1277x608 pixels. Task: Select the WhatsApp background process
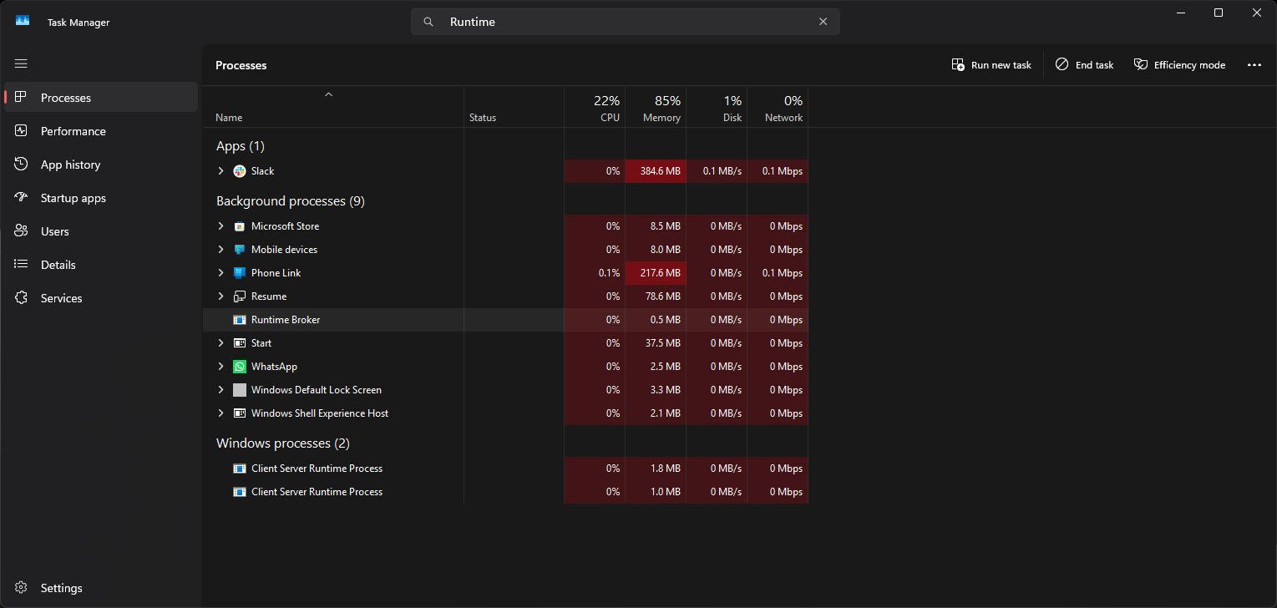pyautogui.click(x=273, y=366)
